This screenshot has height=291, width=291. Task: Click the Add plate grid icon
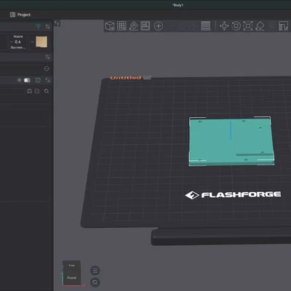coord(121,25)
